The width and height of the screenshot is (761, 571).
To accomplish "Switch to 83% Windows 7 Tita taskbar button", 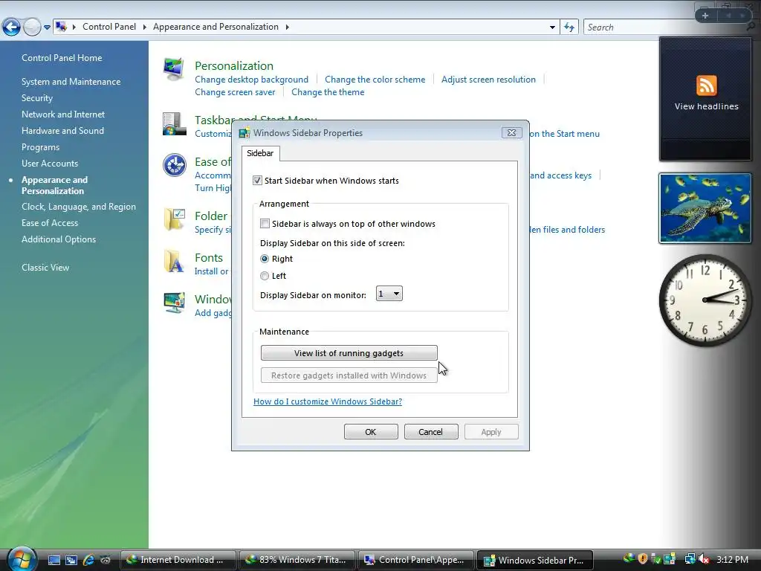I will 297,560.
